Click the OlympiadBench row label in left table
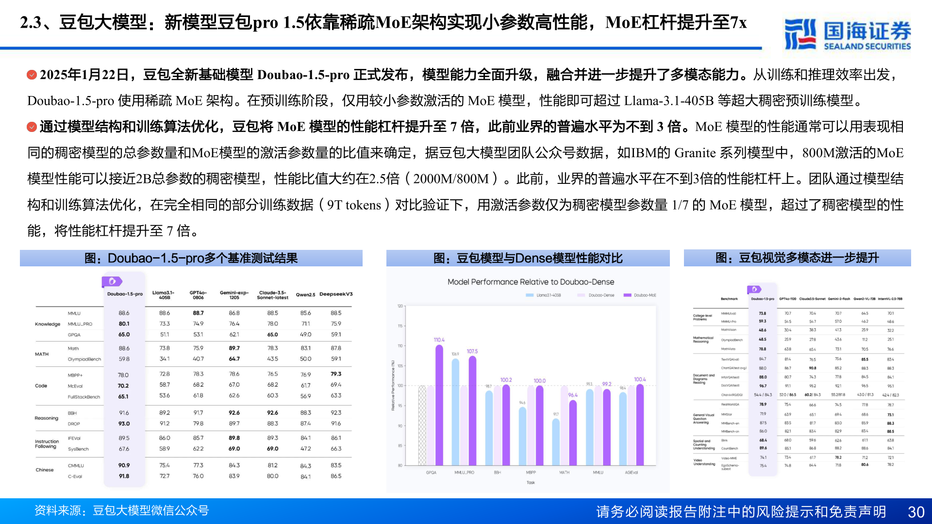This screenshot has width=932, height=524. [84, 360]
